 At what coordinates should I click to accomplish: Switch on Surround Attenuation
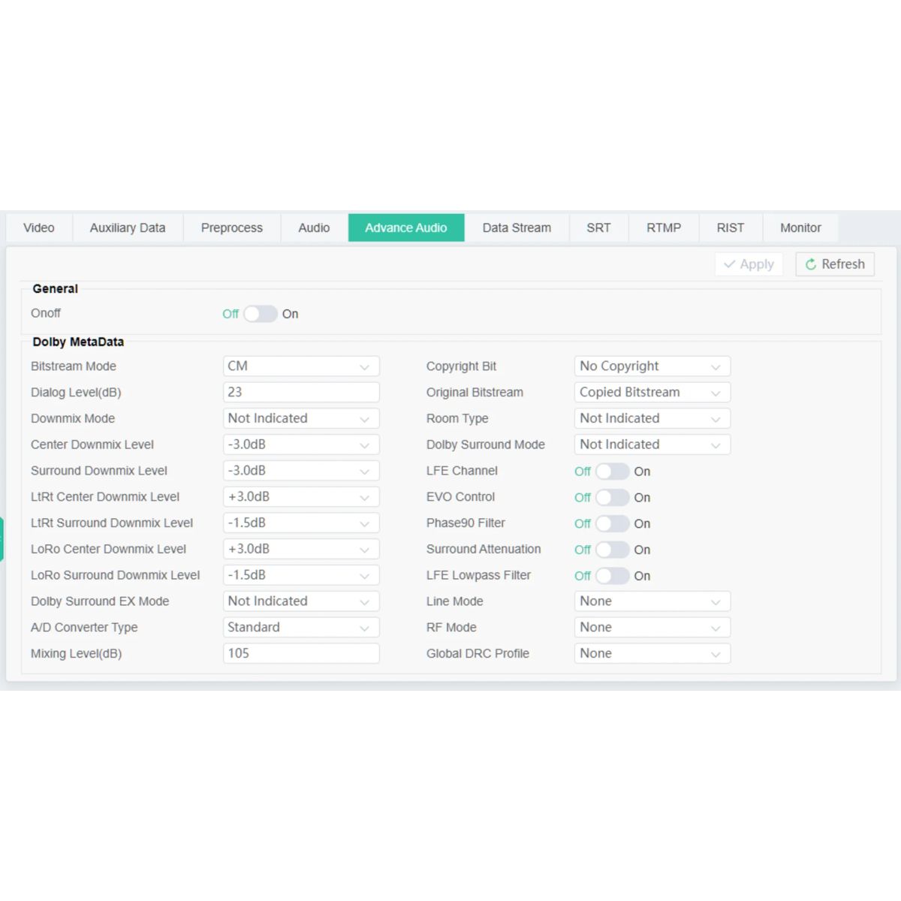coord(611,550)
